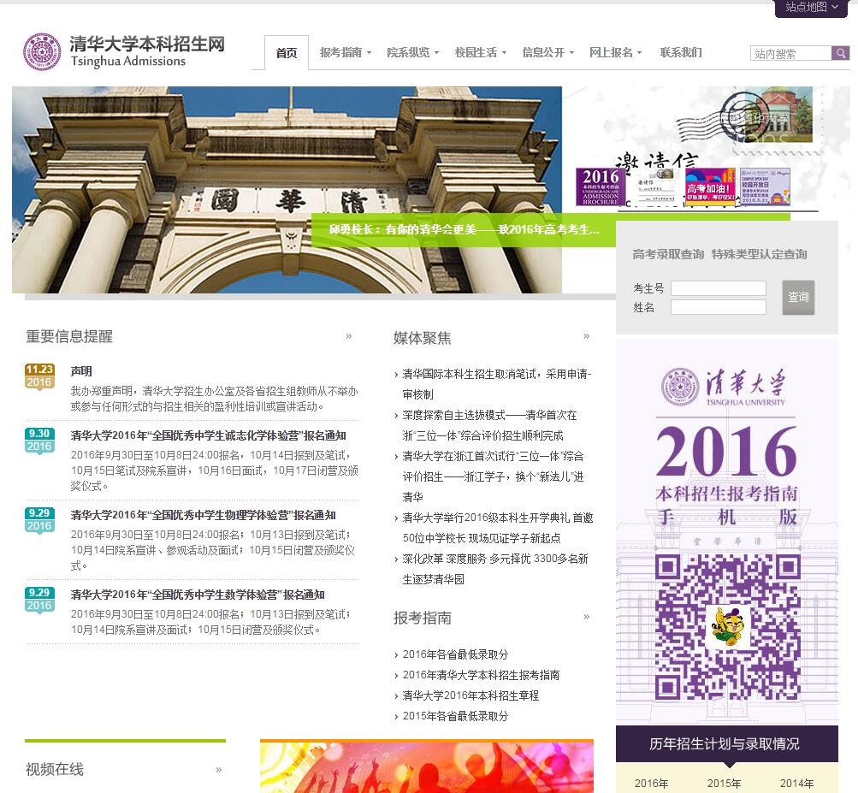Viewport: 858px width, 793px height.
Task: Expand the 校园生活 navigation menu
Action: point(481,52)
